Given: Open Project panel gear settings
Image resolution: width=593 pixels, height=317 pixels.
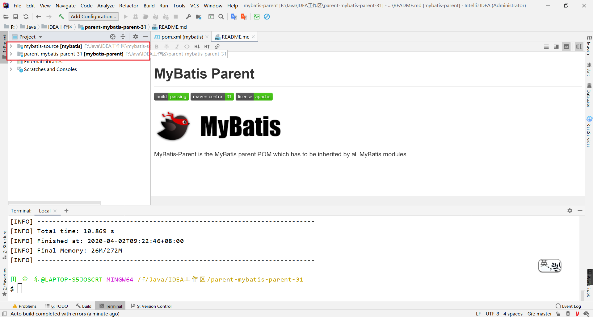Looking at the screenshot, I should (x=136, y=37).
